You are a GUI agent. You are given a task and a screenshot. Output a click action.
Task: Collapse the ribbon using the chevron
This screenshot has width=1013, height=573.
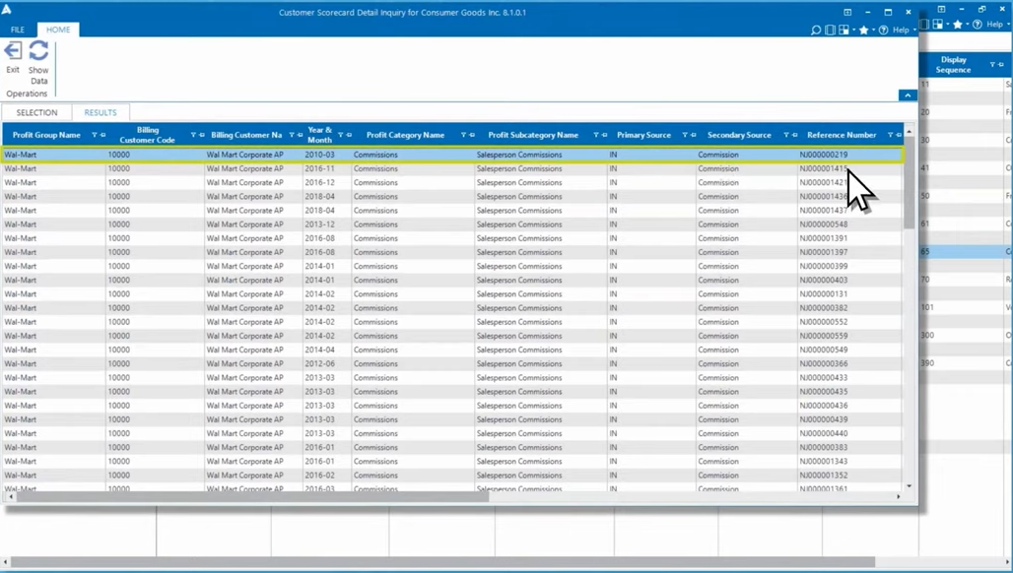pos(908,95)
